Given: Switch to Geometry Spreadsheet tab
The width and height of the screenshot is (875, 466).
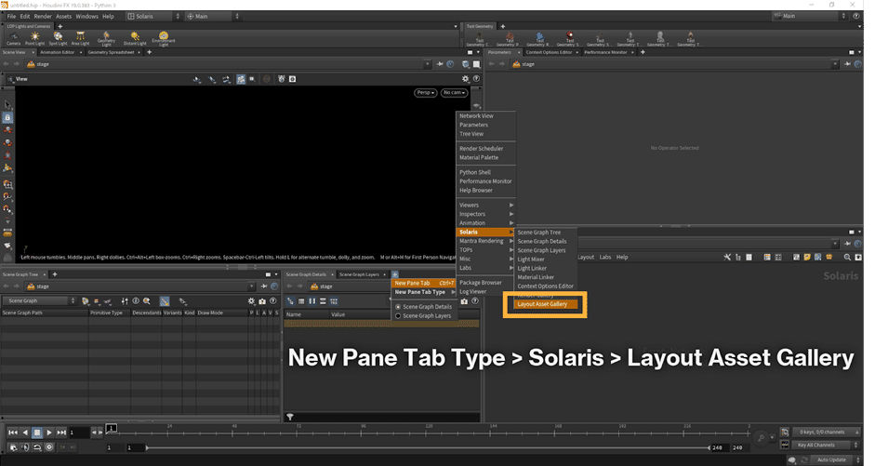Looking at the screenshot, I should 111,52.
